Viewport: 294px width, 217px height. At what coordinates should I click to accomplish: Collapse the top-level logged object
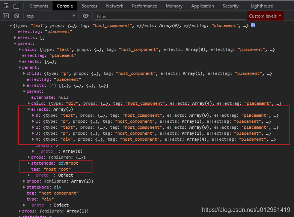11,25
